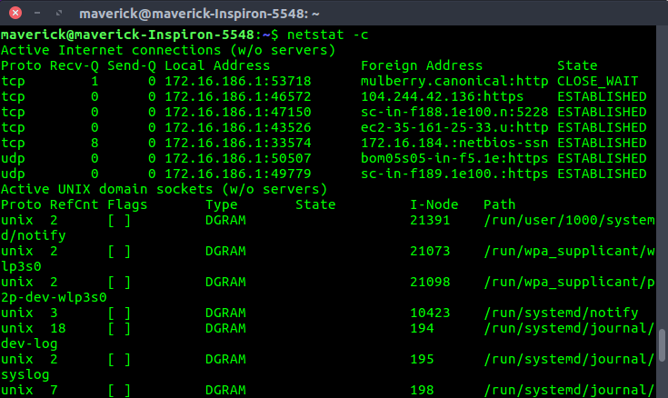Click the 172.16.184.:netbios-ssn foreign address
The height and width of the screenshot is (398, 668).
(454, 142)
